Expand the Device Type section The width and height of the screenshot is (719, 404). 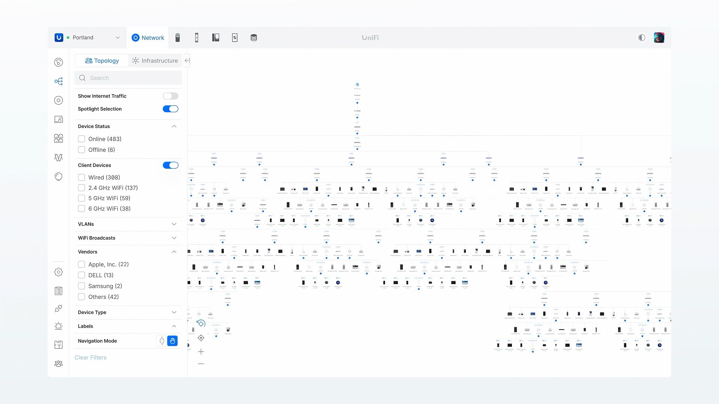174,312
